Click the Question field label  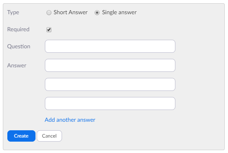click(x=19, y=46)
